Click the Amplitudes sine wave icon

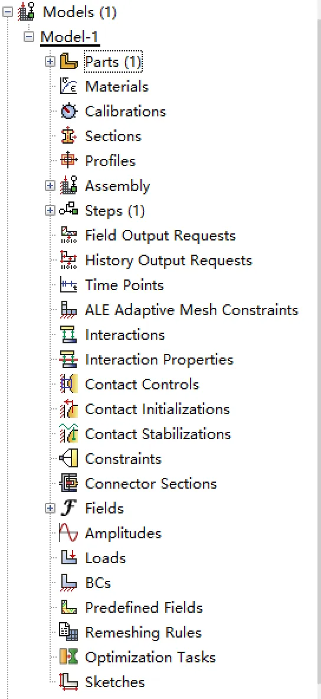[x=68, y=533]
